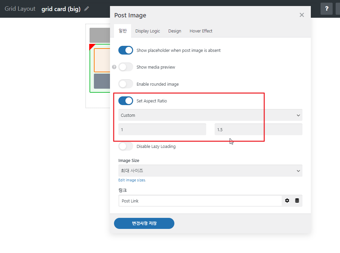The height and width of the screenshot is (253, 340).
Task: Enable Show media preview switch
Action: coord(125,67)
